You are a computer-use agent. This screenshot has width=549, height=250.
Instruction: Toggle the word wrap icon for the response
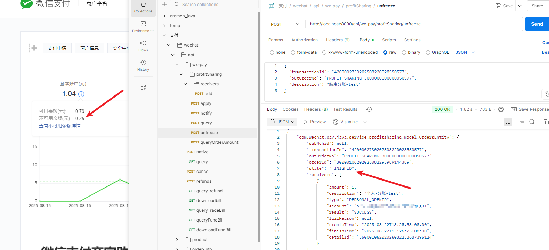tap(508, 122)
